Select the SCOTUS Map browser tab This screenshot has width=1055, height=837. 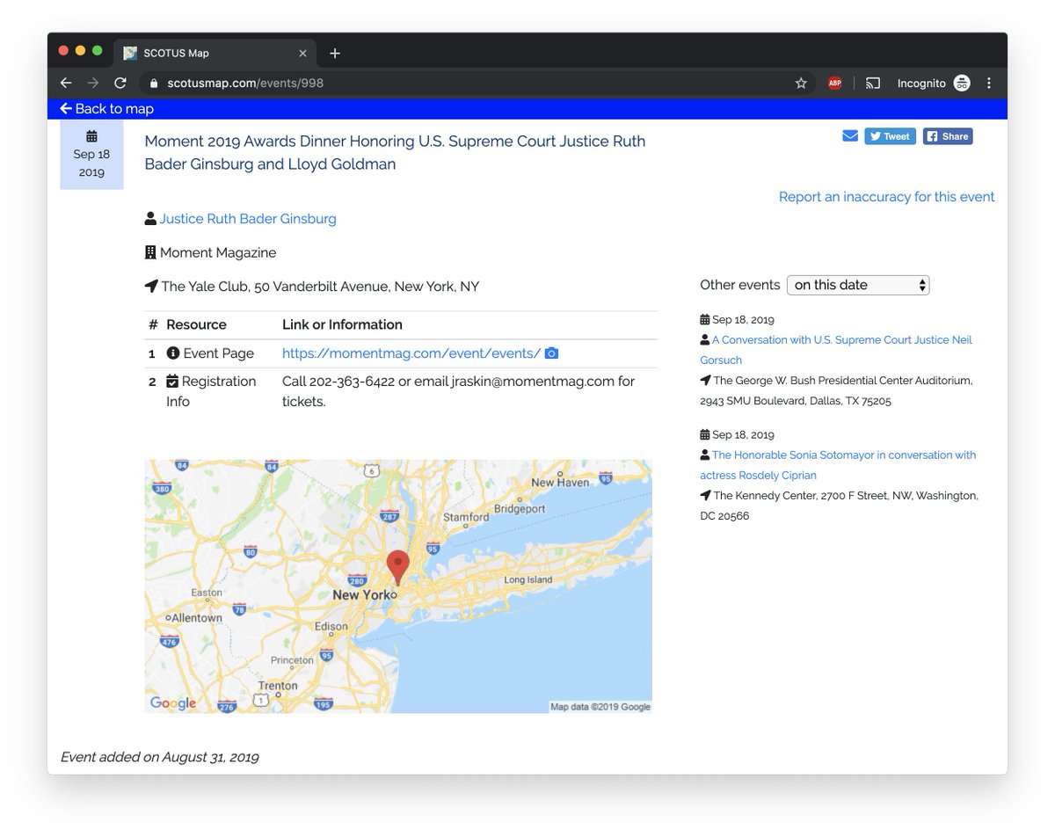(x=215, y=53)
